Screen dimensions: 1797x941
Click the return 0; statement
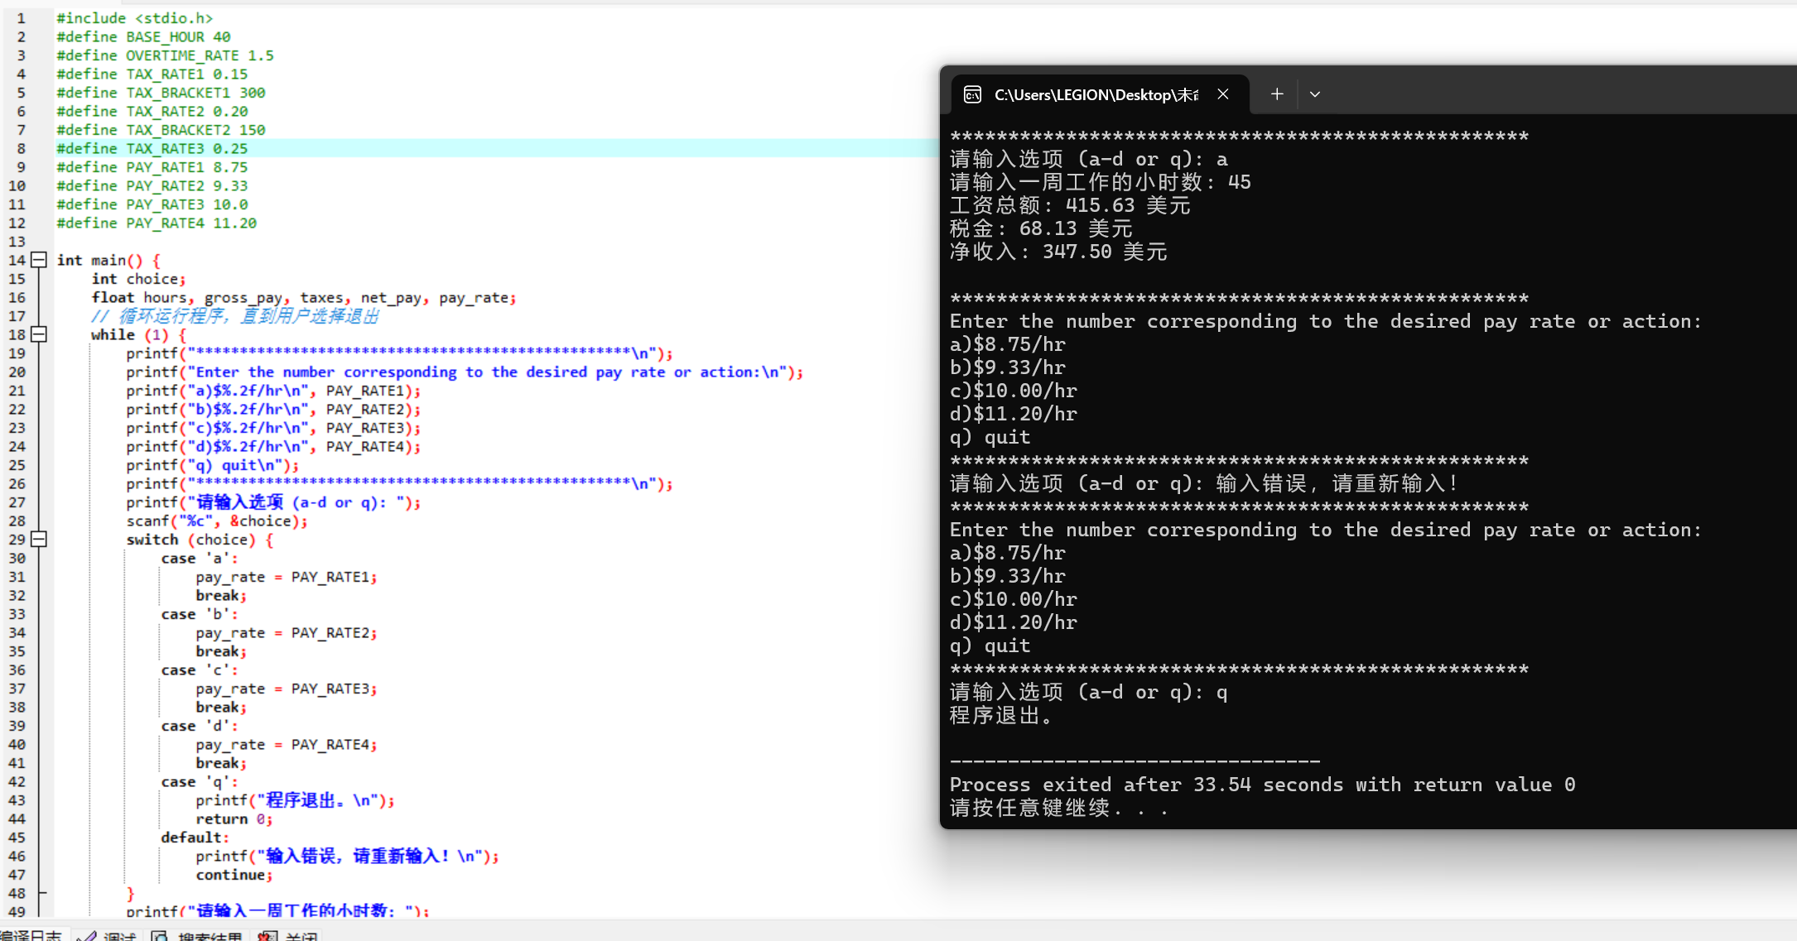click(x=234, y=819)
